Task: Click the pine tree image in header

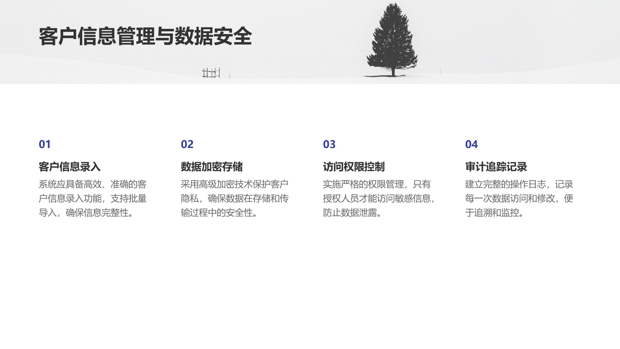Action: point(392,40)
